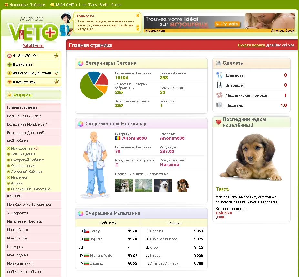This screenshot has width=299, height=277.
Task: Click the Czech flag beside Terrry
Action: tap(87, 231)
